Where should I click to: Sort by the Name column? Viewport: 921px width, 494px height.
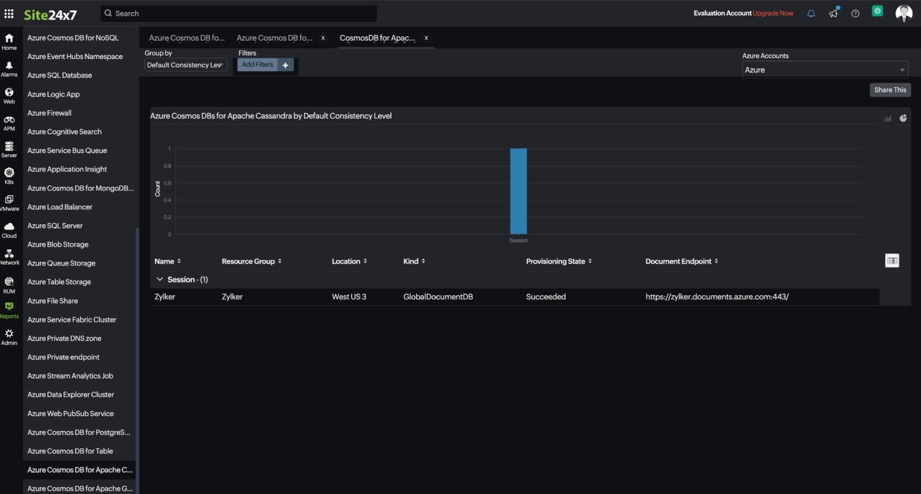pos(168,261)
